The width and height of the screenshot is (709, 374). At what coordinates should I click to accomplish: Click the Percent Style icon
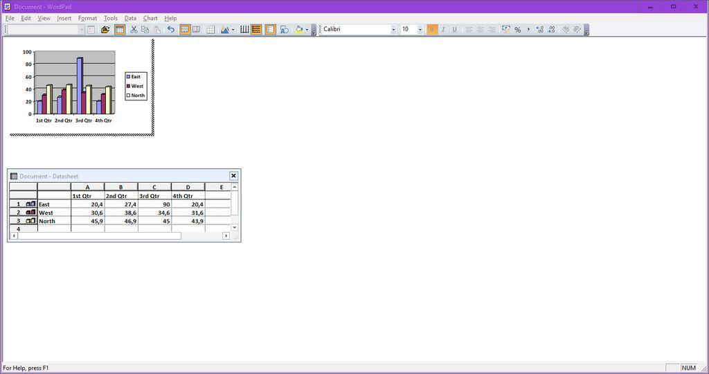(x=517, y=29)
